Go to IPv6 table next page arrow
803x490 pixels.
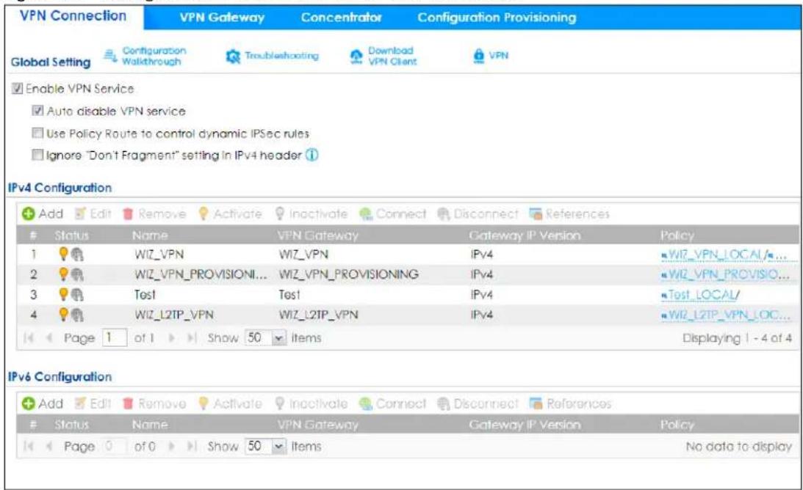172,447
